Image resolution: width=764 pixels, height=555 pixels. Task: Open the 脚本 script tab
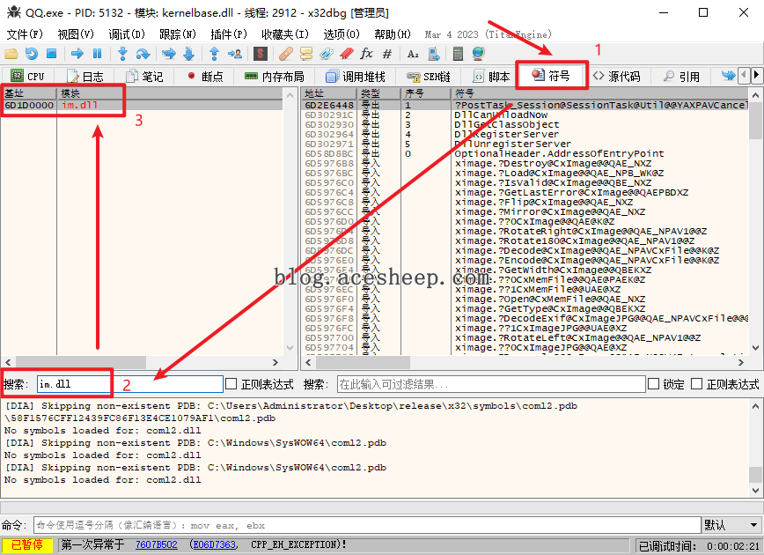492,77
